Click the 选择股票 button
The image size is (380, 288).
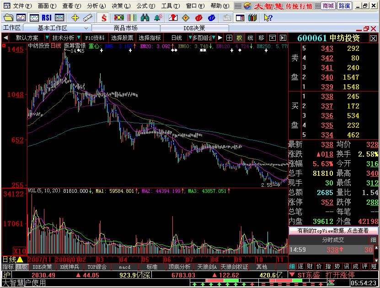122,38
